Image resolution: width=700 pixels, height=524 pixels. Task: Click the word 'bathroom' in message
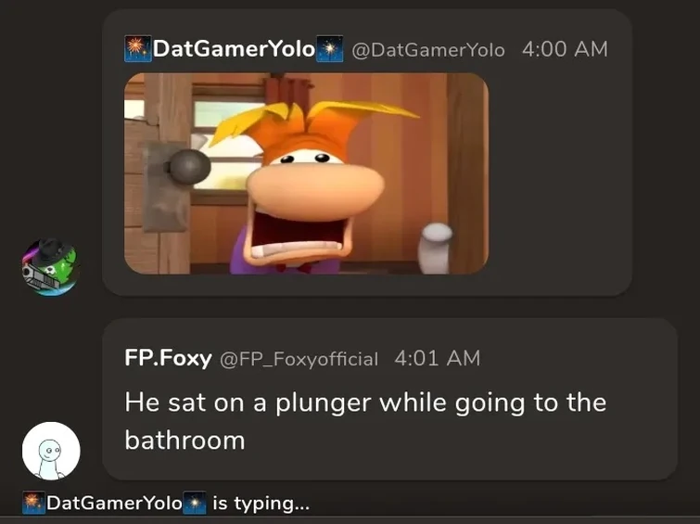[x=185, y=441]
